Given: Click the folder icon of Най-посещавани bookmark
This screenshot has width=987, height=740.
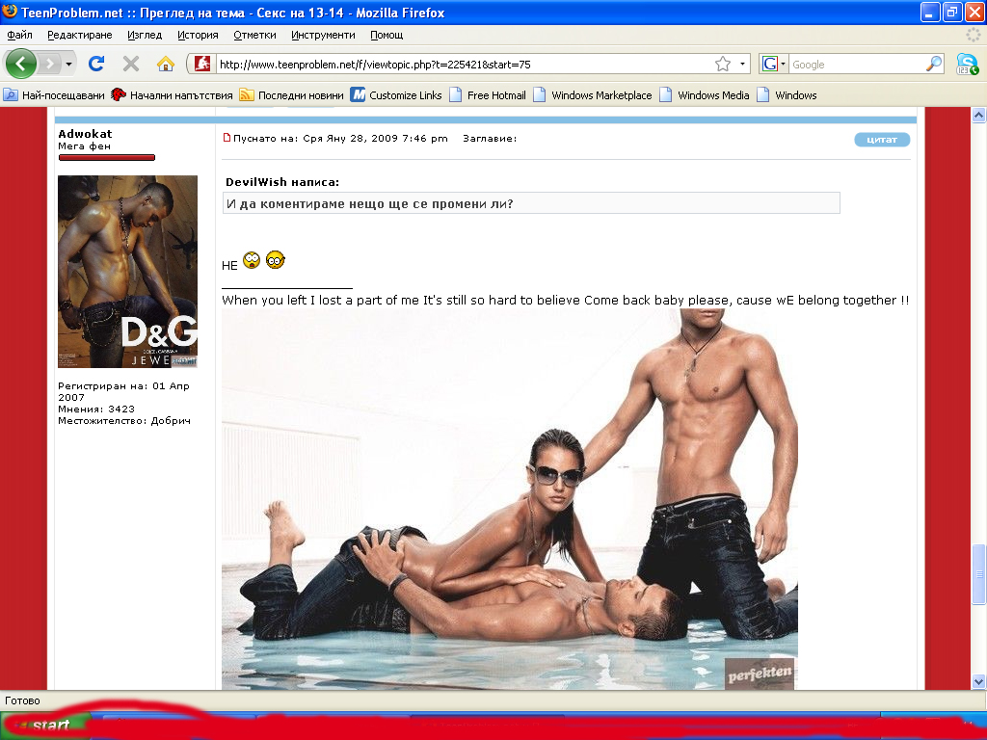Looking at the screenshot, I should [10, 95].
